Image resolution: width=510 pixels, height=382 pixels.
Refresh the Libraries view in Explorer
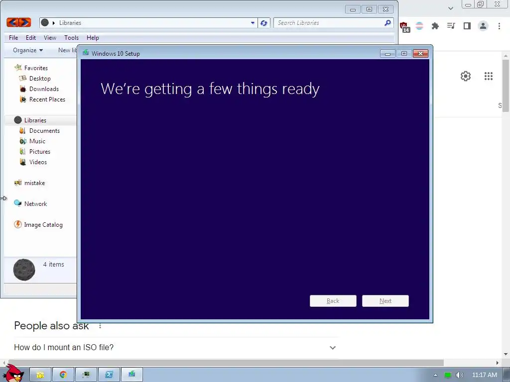pos(264,23)
